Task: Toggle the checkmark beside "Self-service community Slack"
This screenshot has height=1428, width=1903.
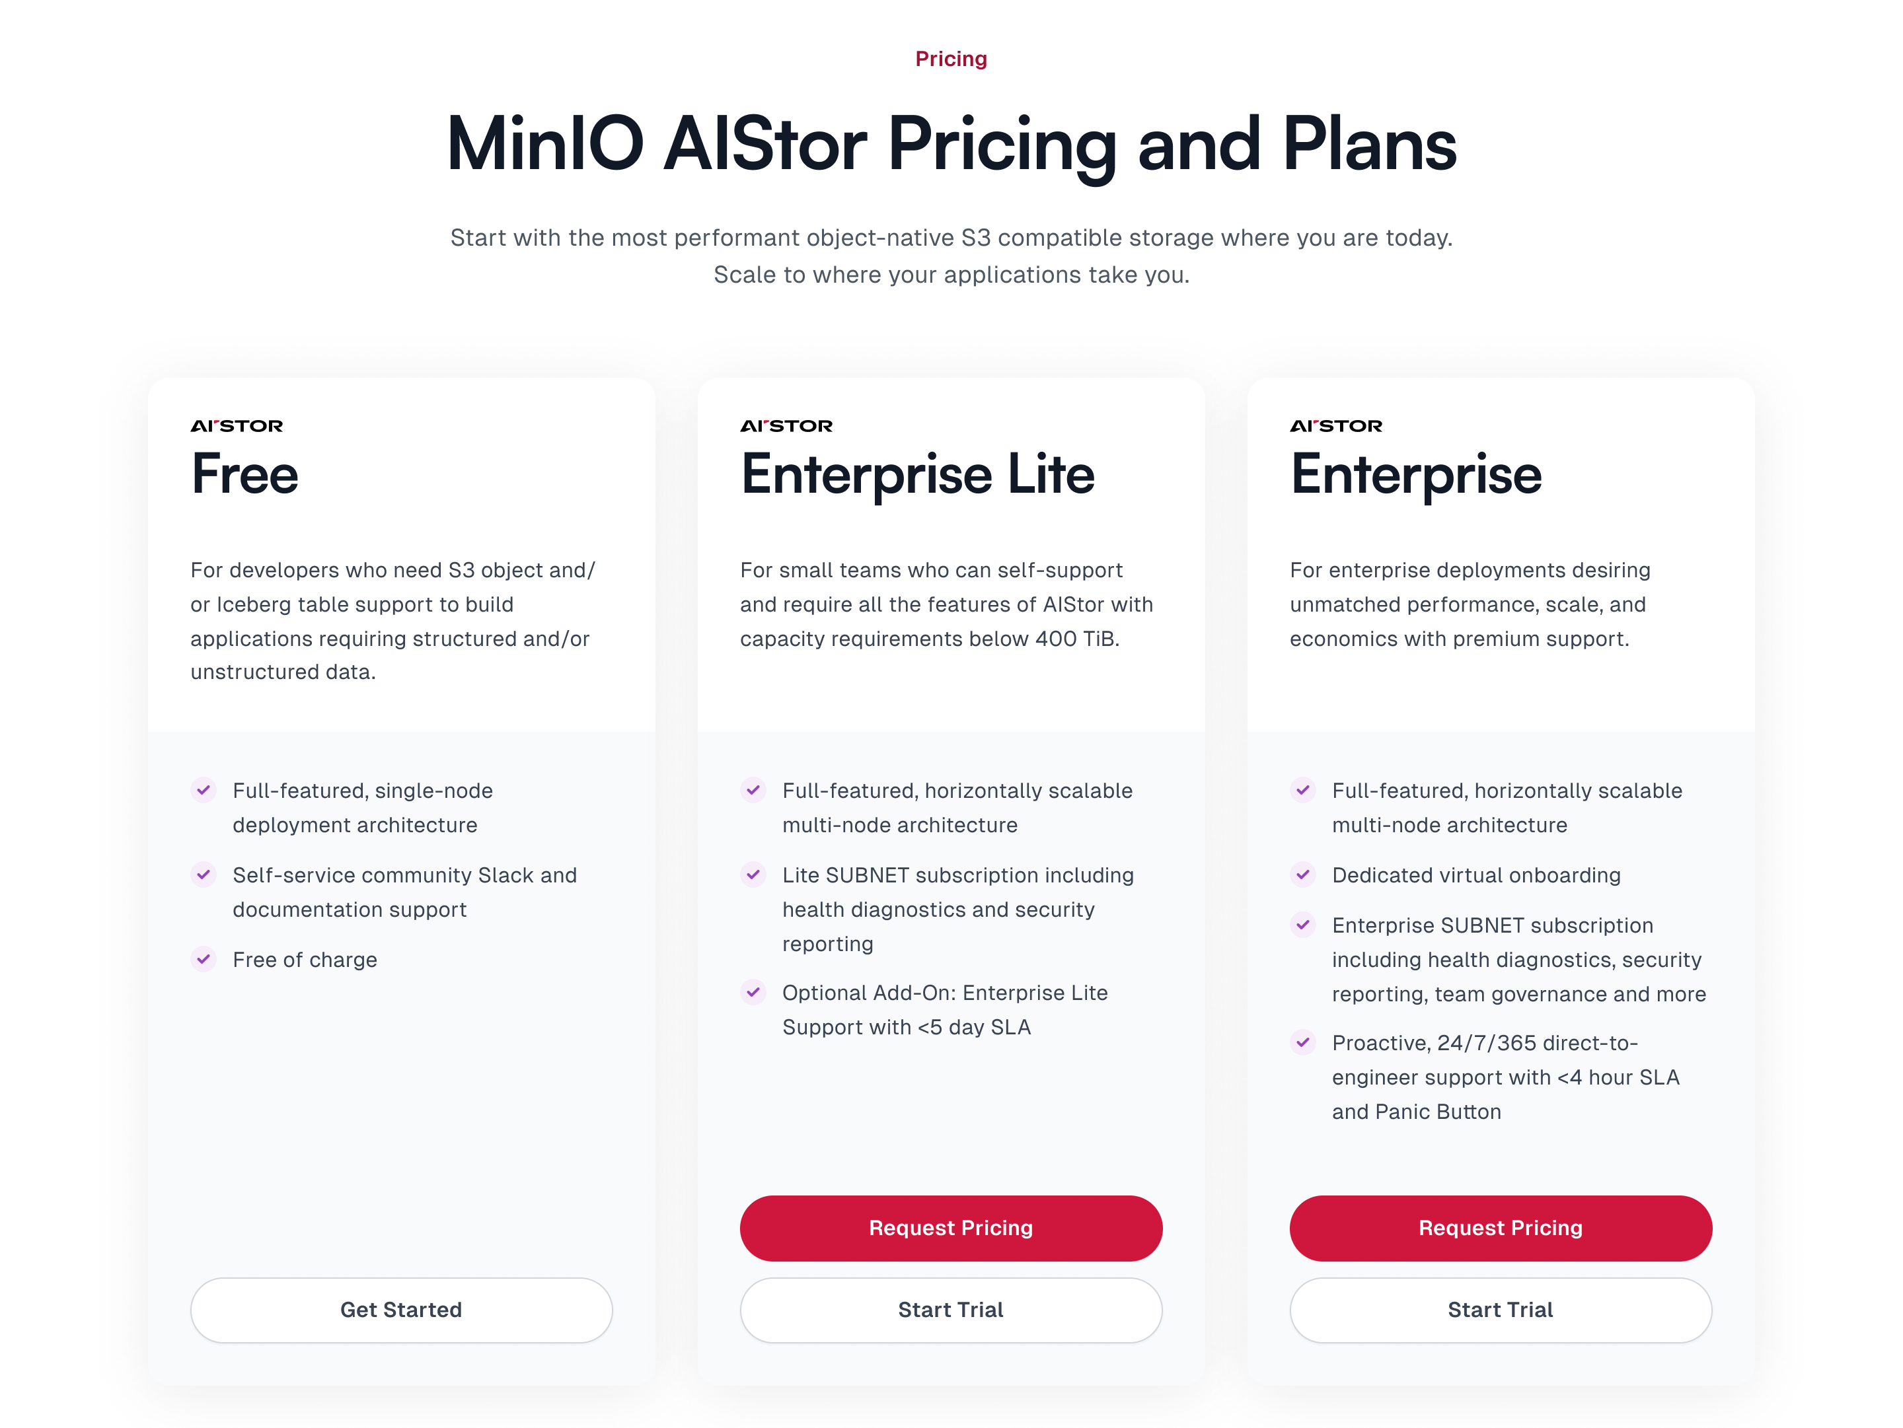Action: pos(204,875)
